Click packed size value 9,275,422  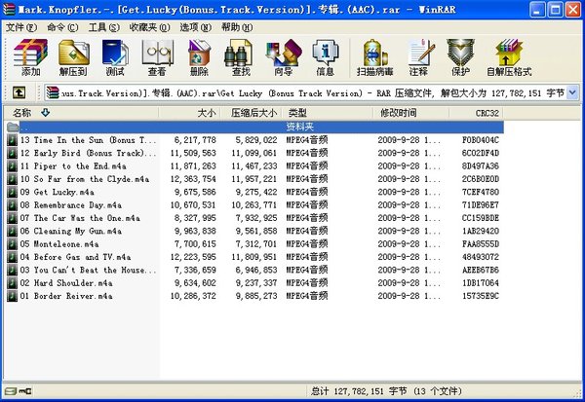(x=256, y=193)
